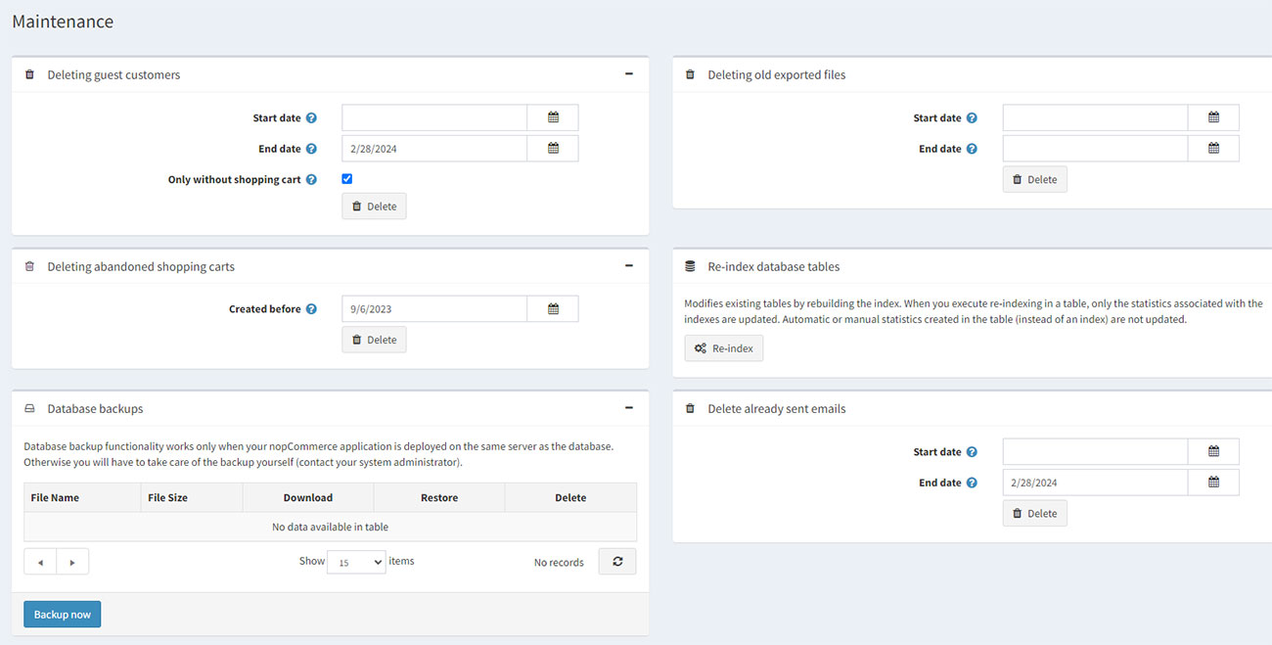Click help icon beside Only without shopping cart
Image resolution: width=1272 pixels, height=645 pixels.
point(311,179)
